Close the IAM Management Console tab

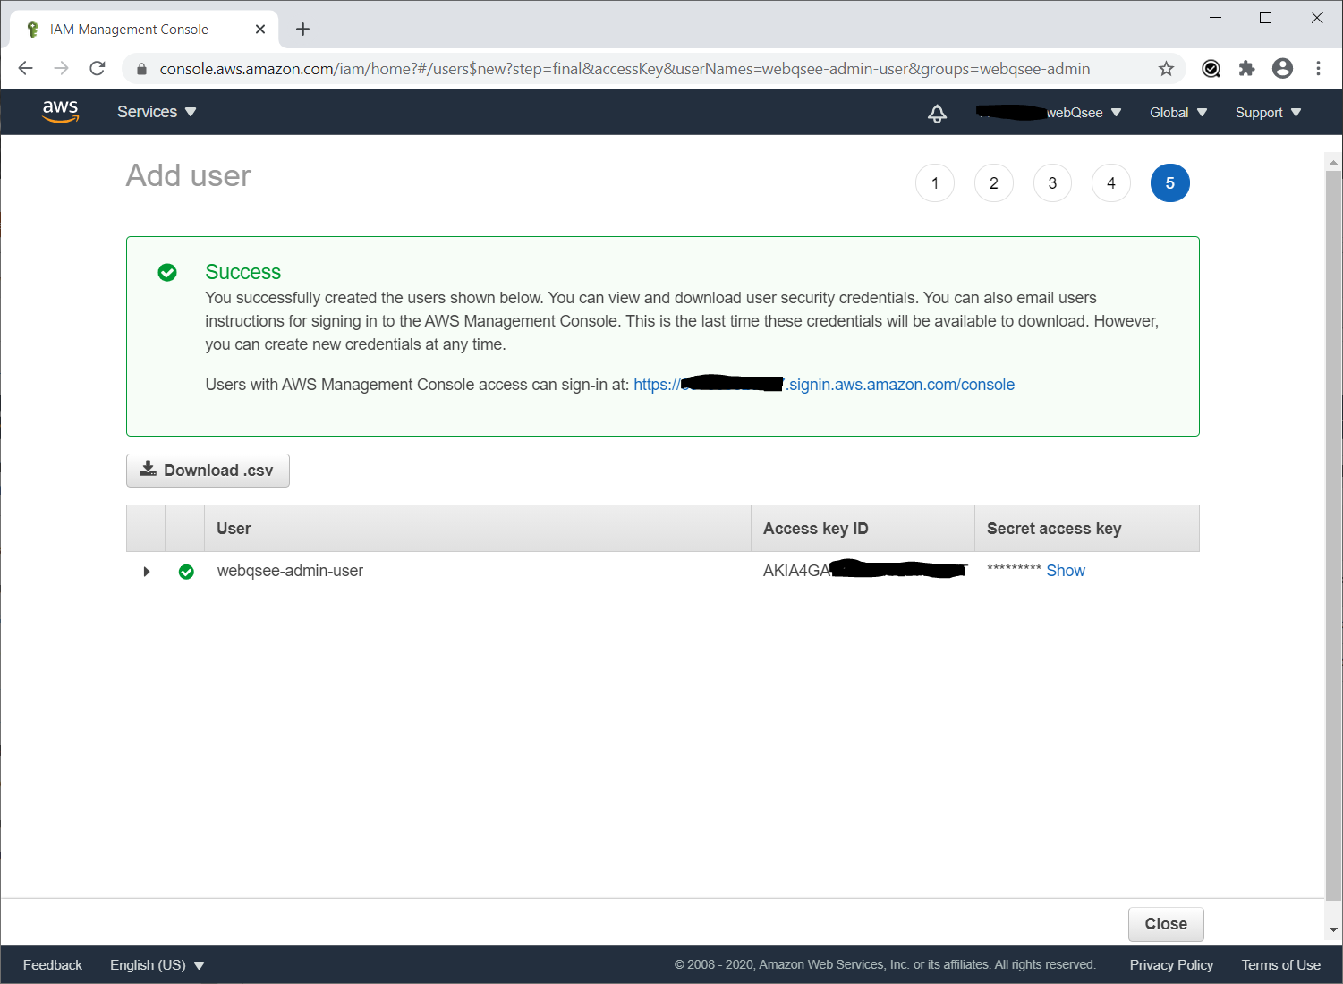260,30
